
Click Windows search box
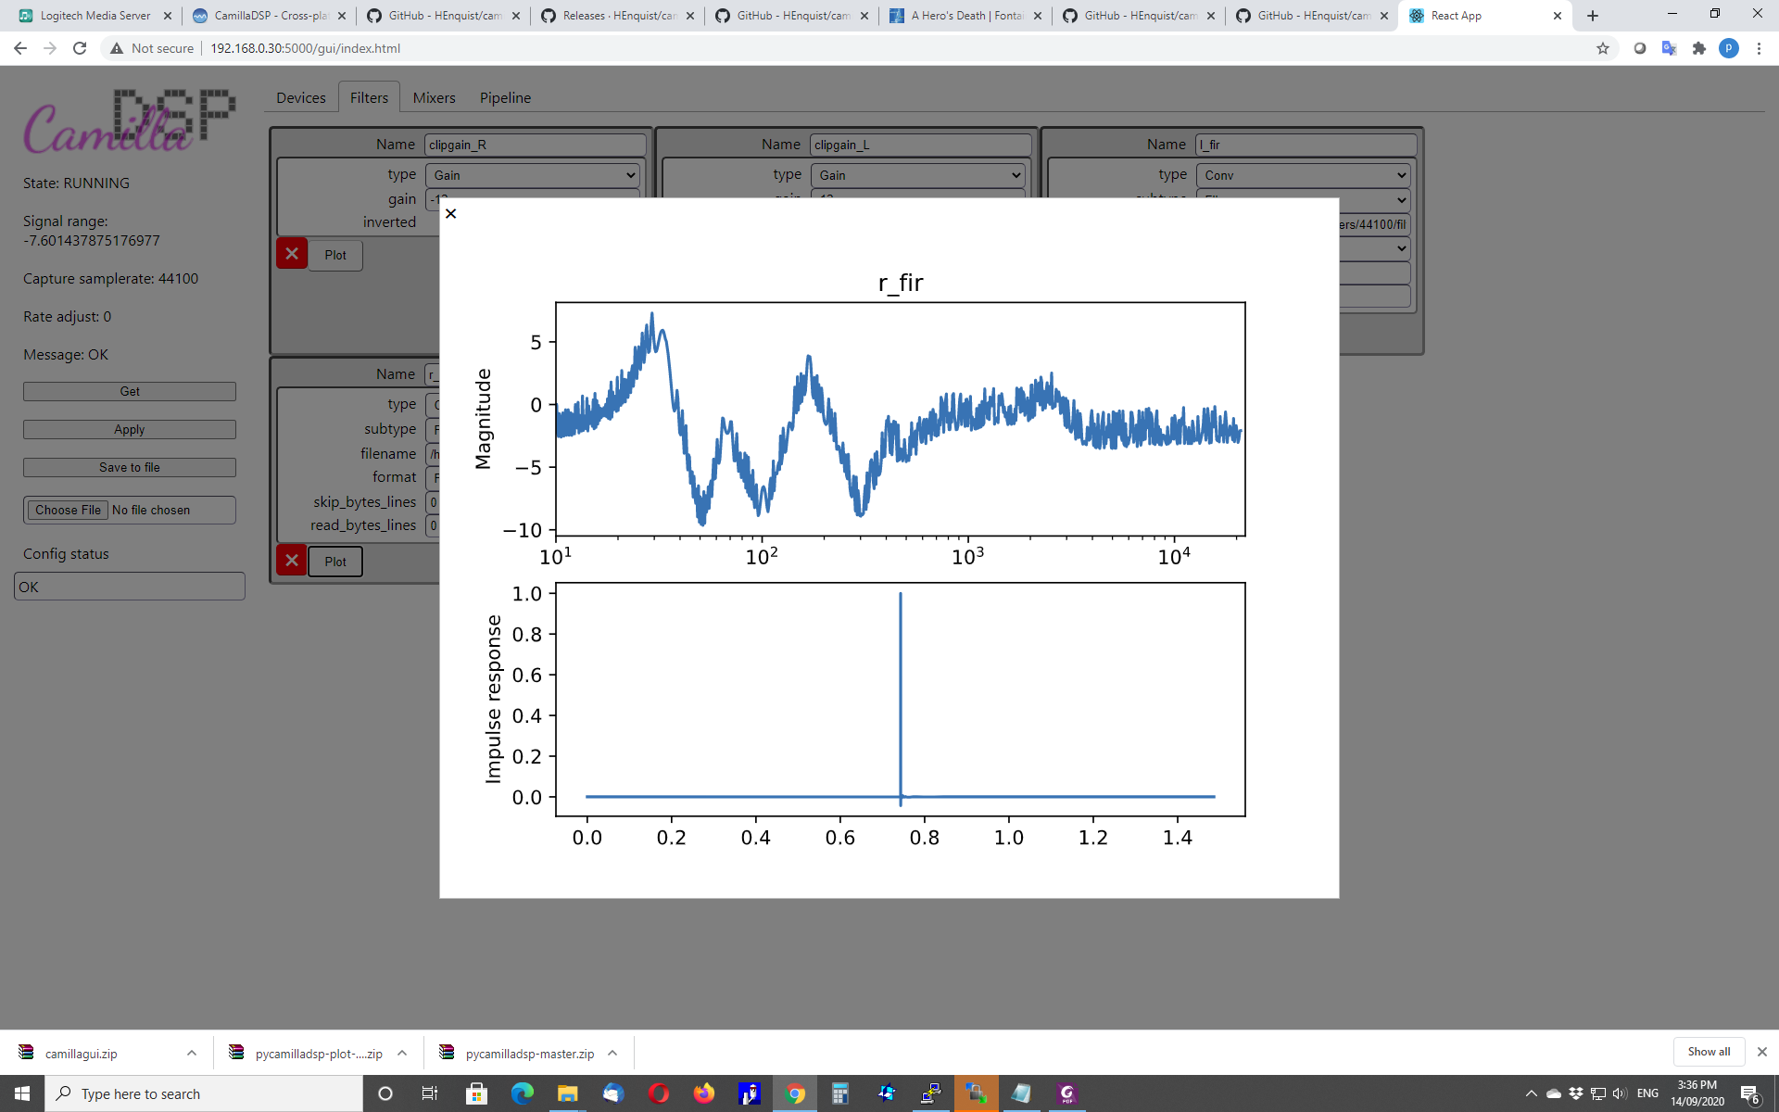coord(204,1093)
